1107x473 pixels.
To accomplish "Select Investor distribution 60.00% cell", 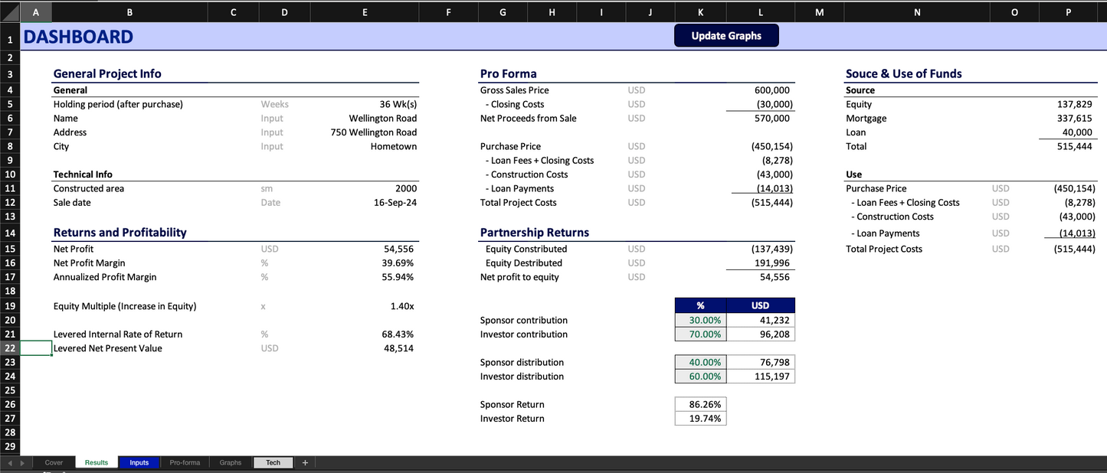I will click(700, 377).
